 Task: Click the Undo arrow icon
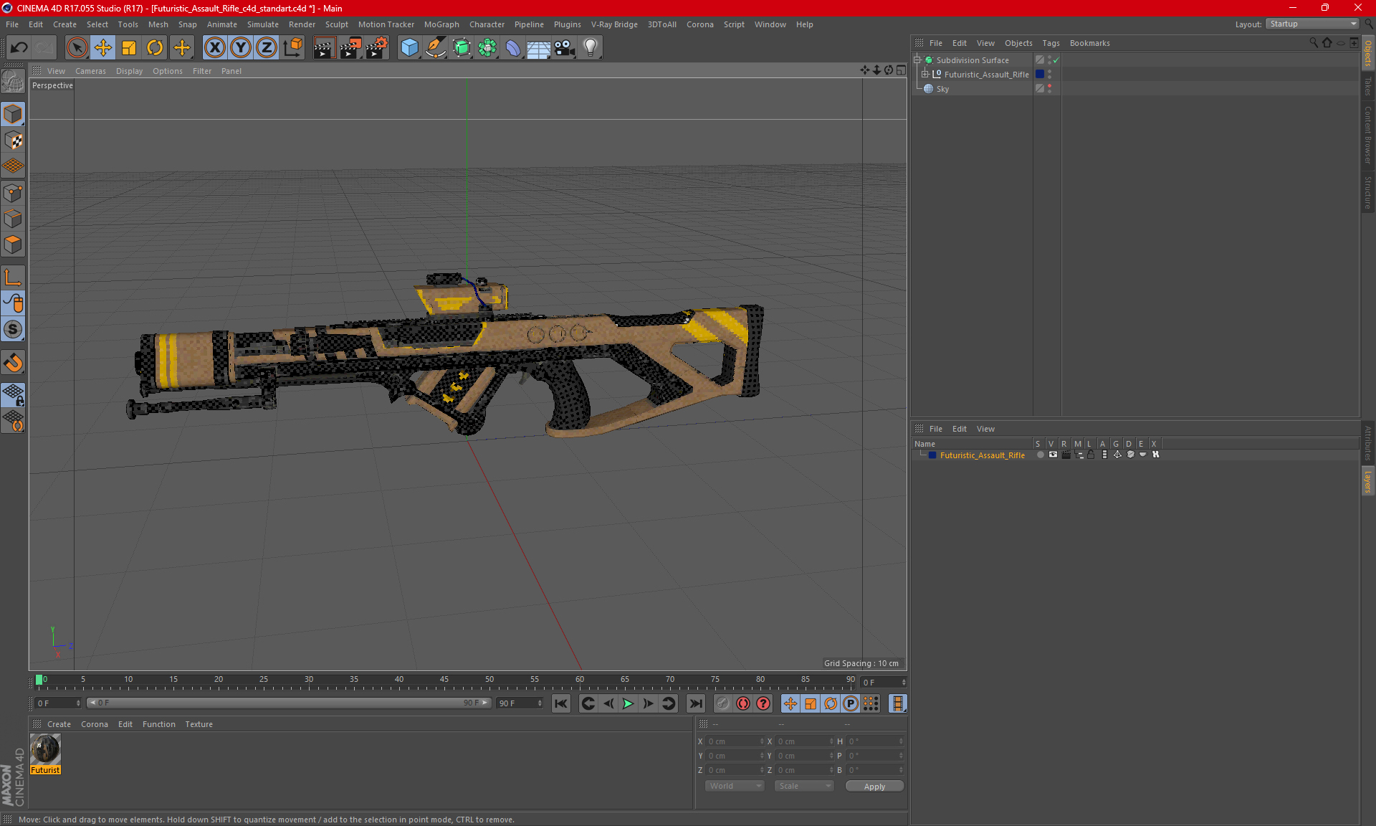tap(19, 48)
